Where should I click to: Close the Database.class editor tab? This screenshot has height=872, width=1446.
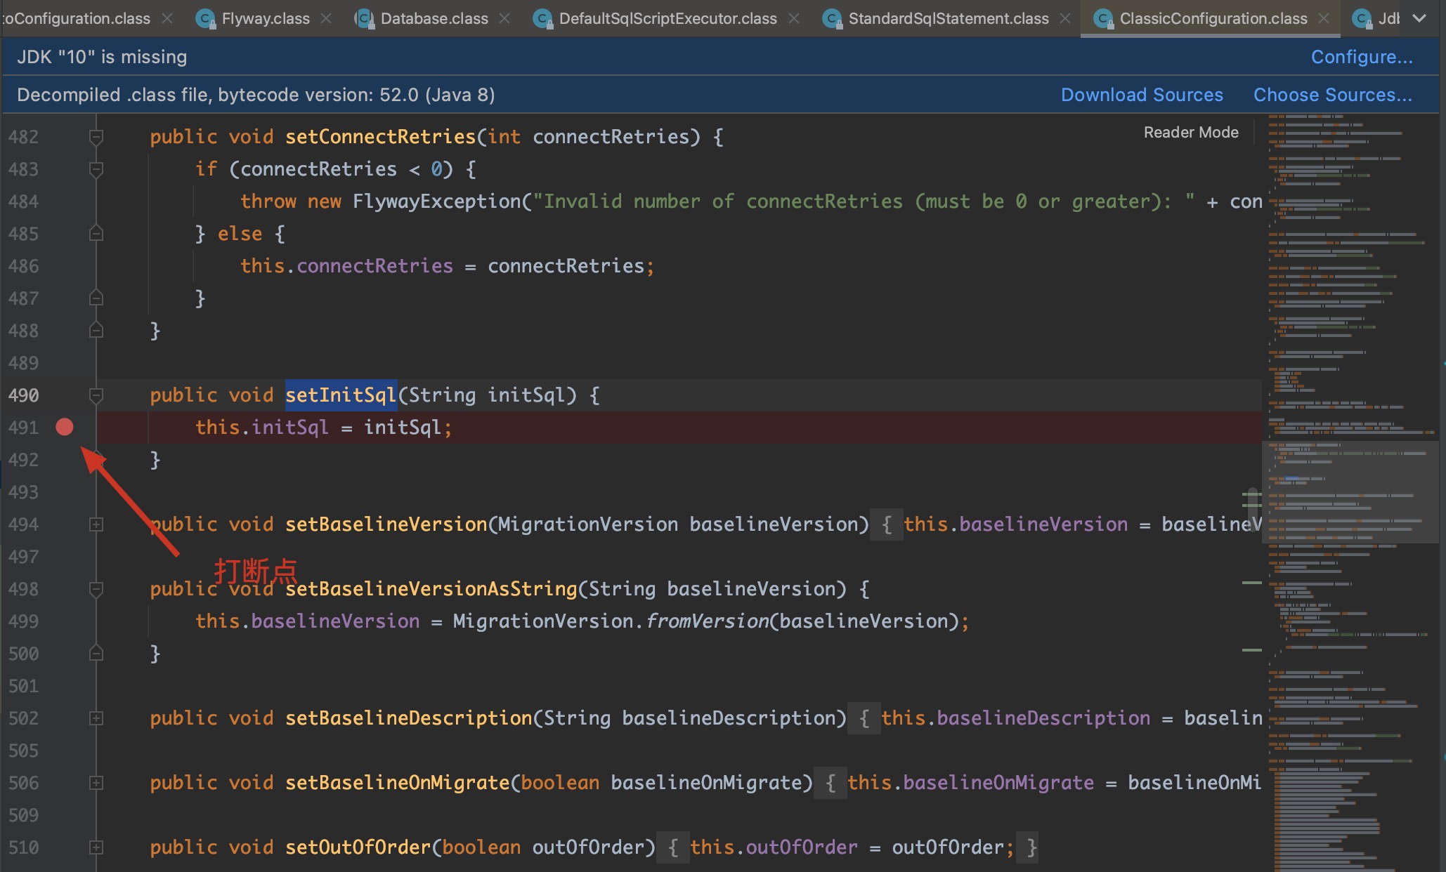(x=504, y=19)
